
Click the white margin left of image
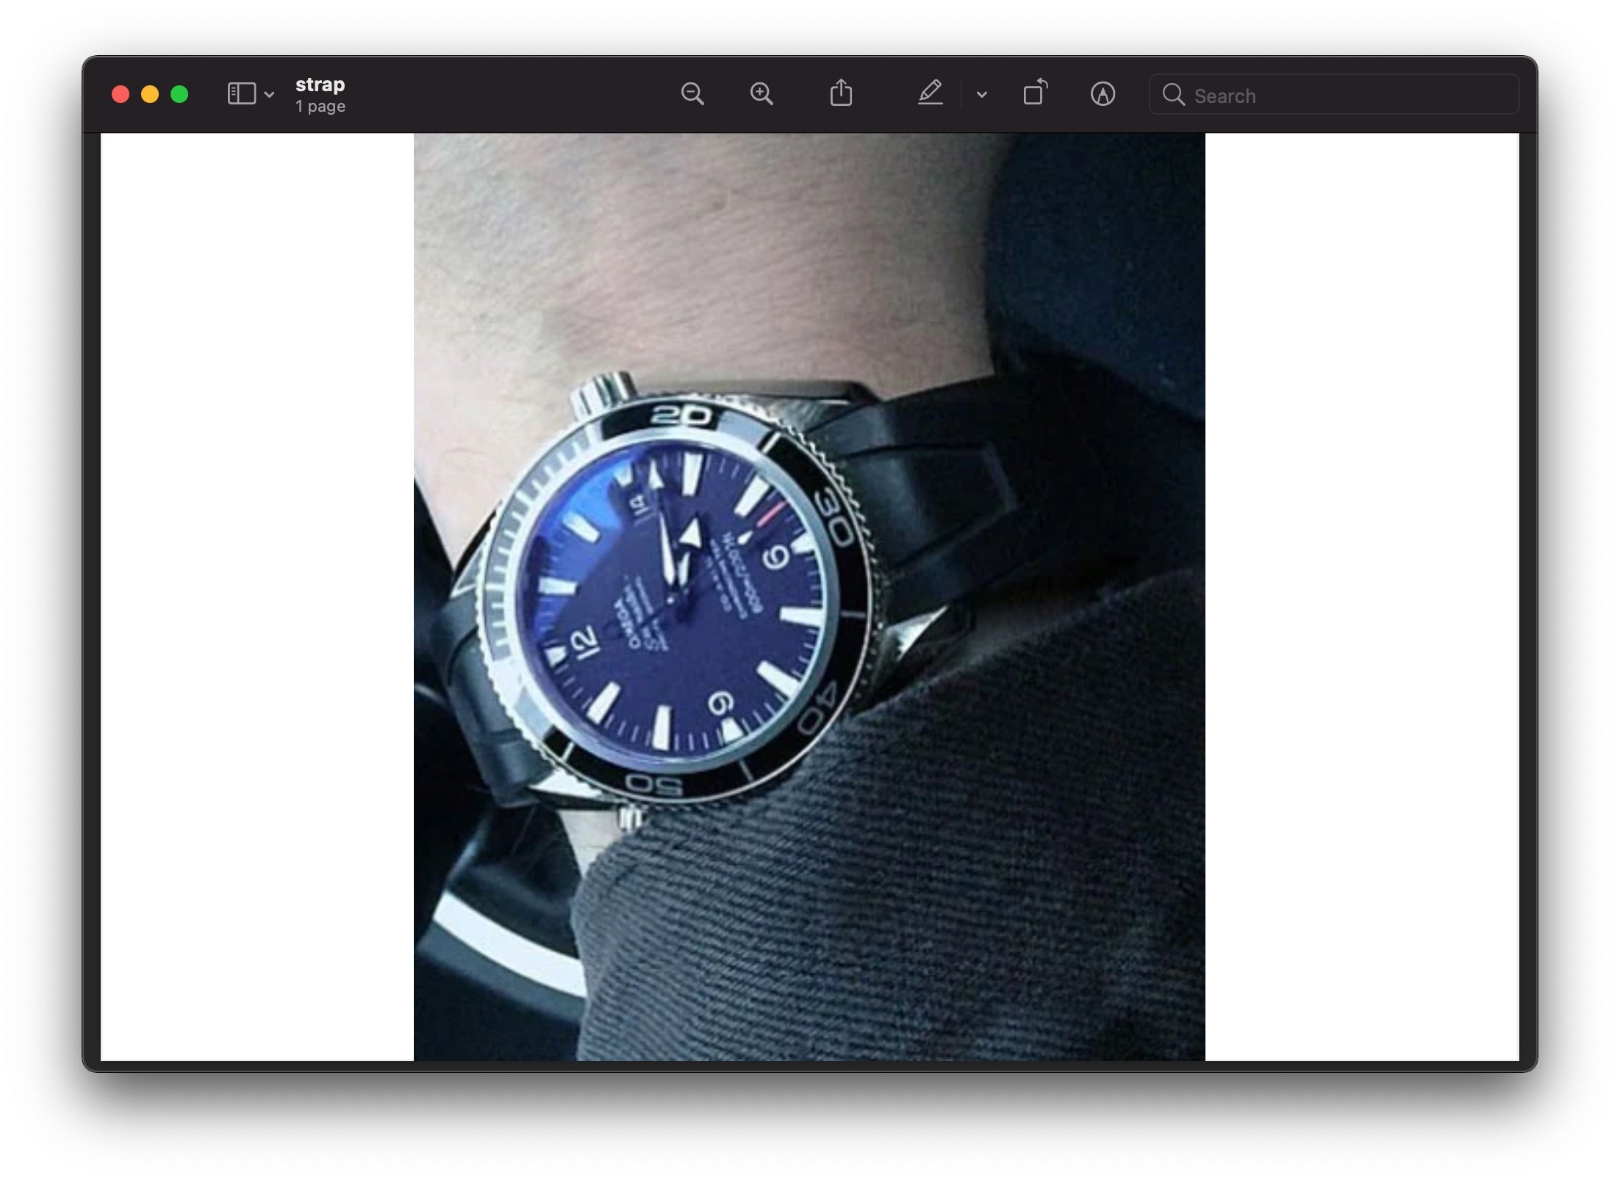[257, 588]
